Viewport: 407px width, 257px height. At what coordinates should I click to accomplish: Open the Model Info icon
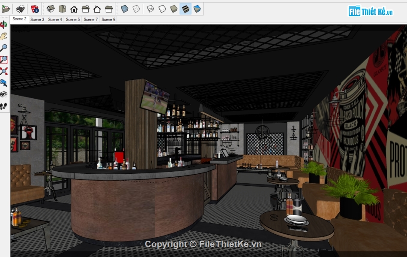click(35, 9)
